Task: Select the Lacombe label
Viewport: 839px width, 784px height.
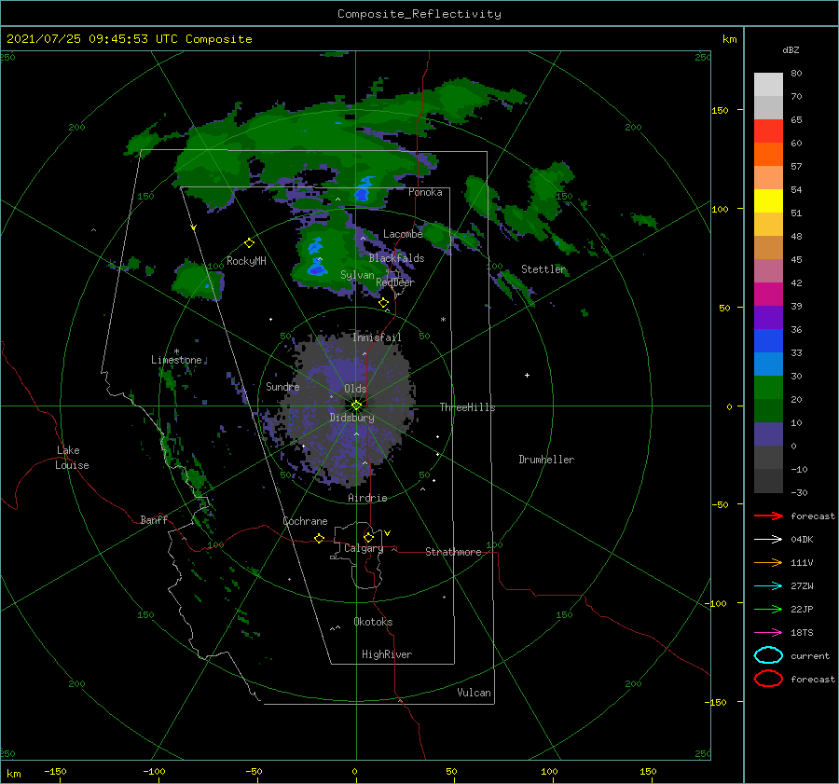Action: (403, 234)
